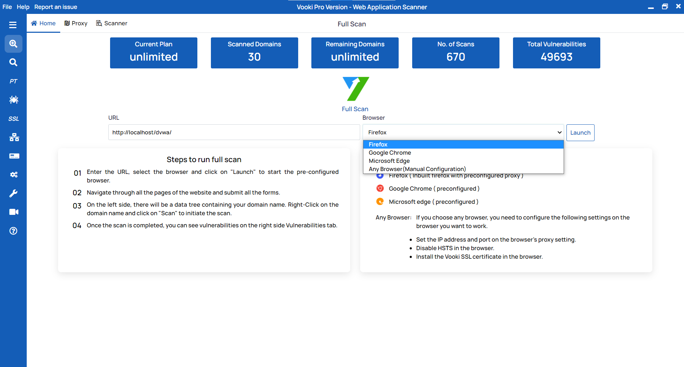The height and width of the screenshot is (367, 684).
Task: Click the "Steps to run full scan" heading
Action: click(204, 160)
